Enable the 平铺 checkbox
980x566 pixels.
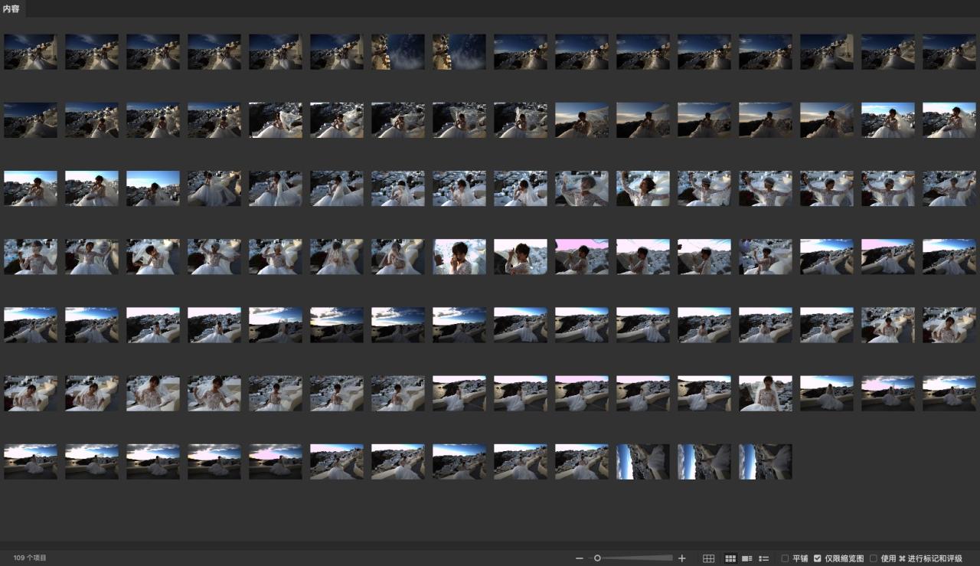pos(785,558)
